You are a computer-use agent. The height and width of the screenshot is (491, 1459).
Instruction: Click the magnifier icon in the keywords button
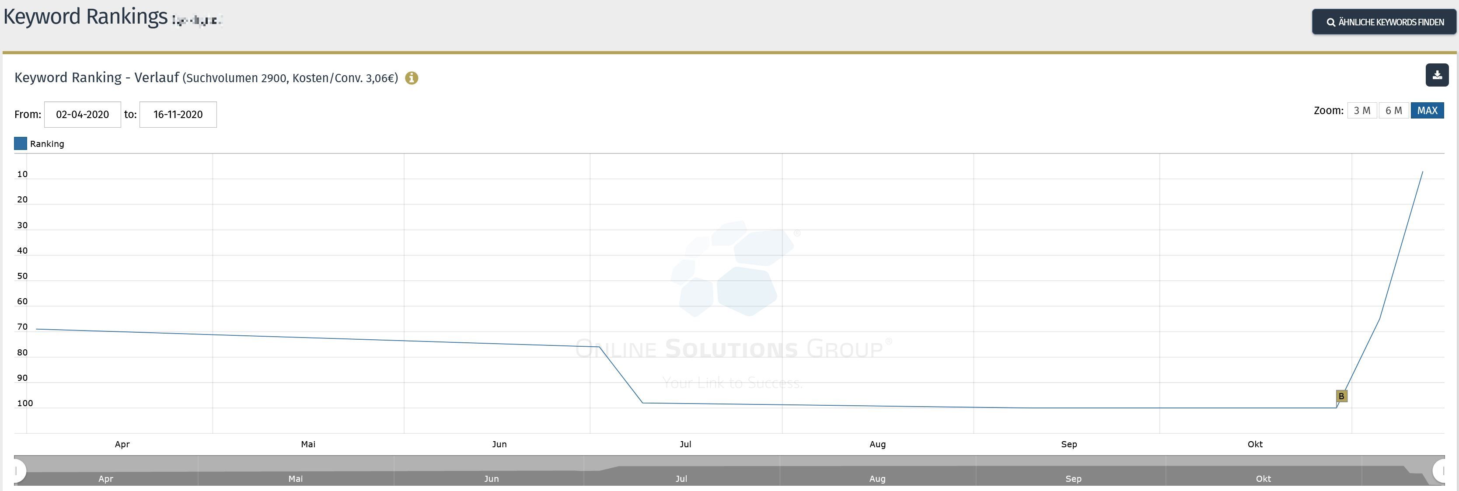tap(1331, 22)
